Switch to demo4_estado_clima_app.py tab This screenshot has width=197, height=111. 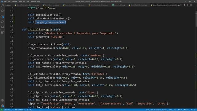[x=98, y=5]
